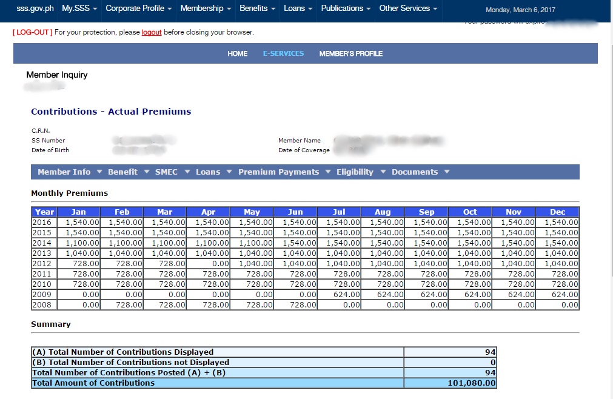This screenshot has width=613, height=399.
Task: Click the 2016 row in Monthly Premiums
Action: 42,222
